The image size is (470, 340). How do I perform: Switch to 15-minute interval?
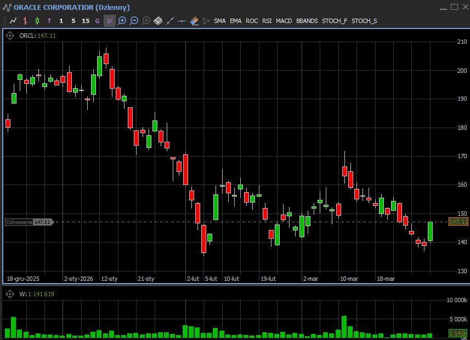[85, 21]
